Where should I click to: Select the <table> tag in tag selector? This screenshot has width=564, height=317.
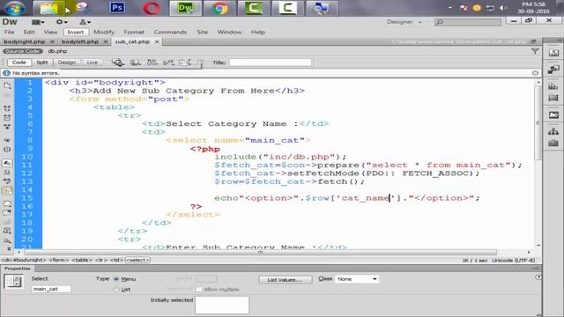click(x=82, y=260)
